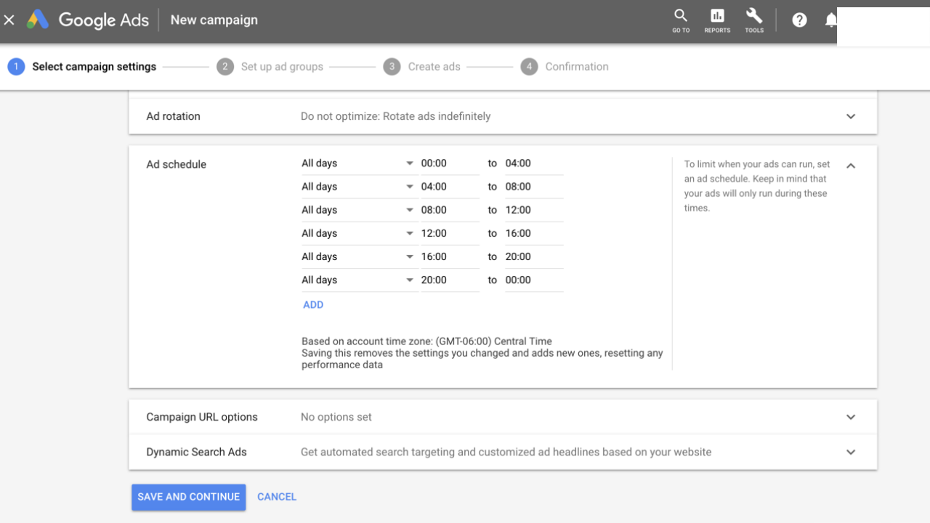Go to step 4 Confirmation
The width and height of the screenshot is (930, 523).
pyautogui.click(x=565, y=67)
